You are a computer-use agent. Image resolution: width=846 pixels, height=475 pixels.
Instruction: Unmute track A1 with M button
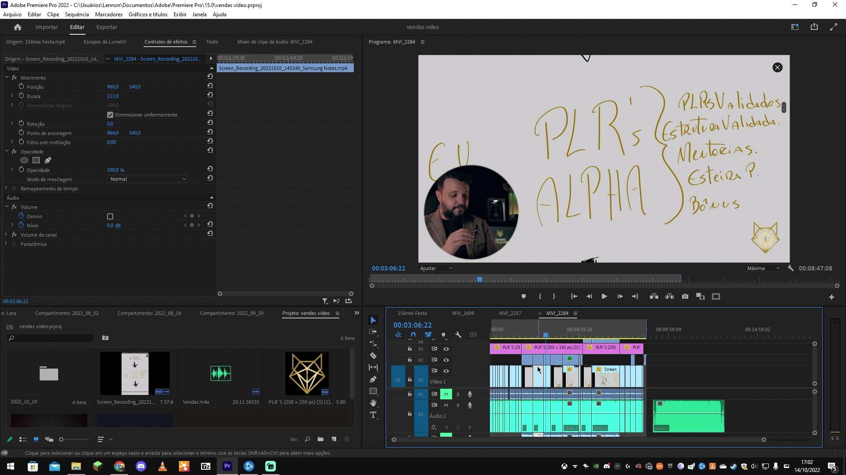coord(446,394)
